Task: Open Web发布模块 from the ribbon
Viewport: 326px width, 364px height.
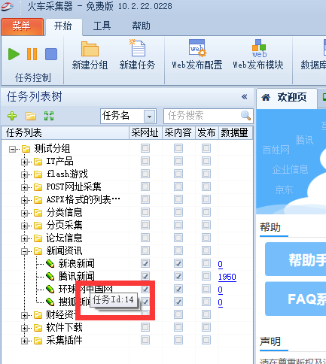Action: pos(258,55)
